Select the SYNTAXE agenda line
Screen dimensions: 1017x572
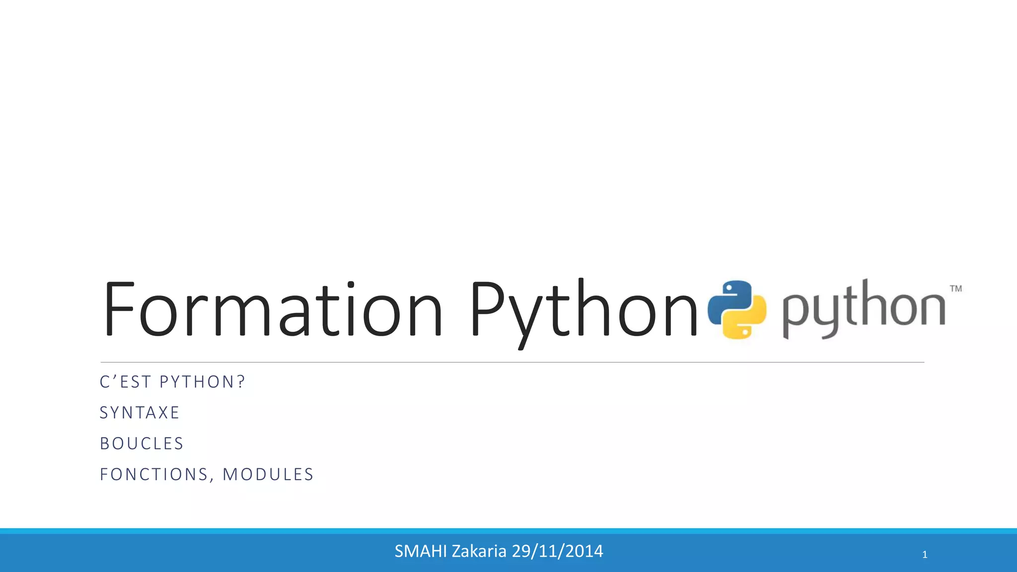140,413
